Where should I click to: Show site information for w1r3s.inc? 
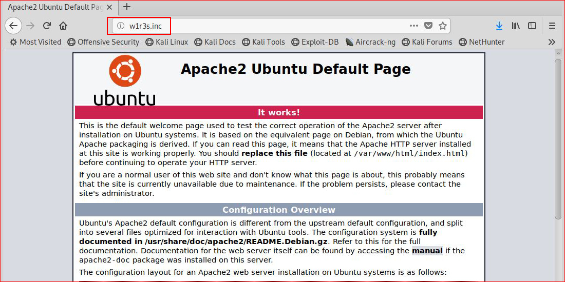coord(121,26)
